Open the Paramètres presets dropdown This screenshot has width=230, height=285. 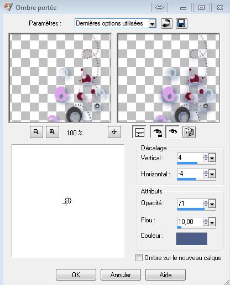pyautogui.click(x=153, y=23)
